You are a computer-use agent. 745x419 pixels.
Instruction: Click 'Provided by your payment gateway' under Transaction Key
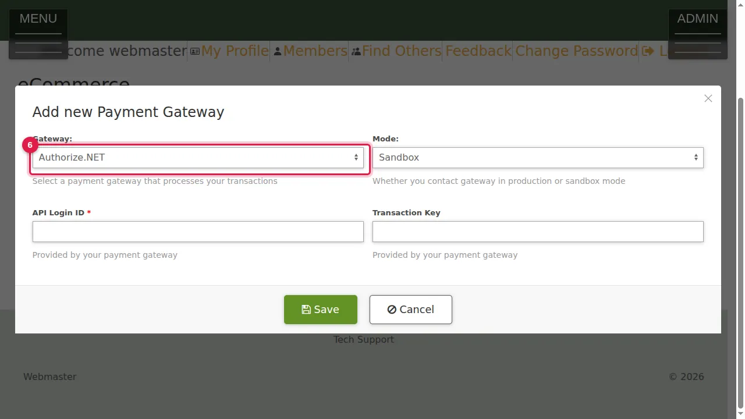coord(445,255)
